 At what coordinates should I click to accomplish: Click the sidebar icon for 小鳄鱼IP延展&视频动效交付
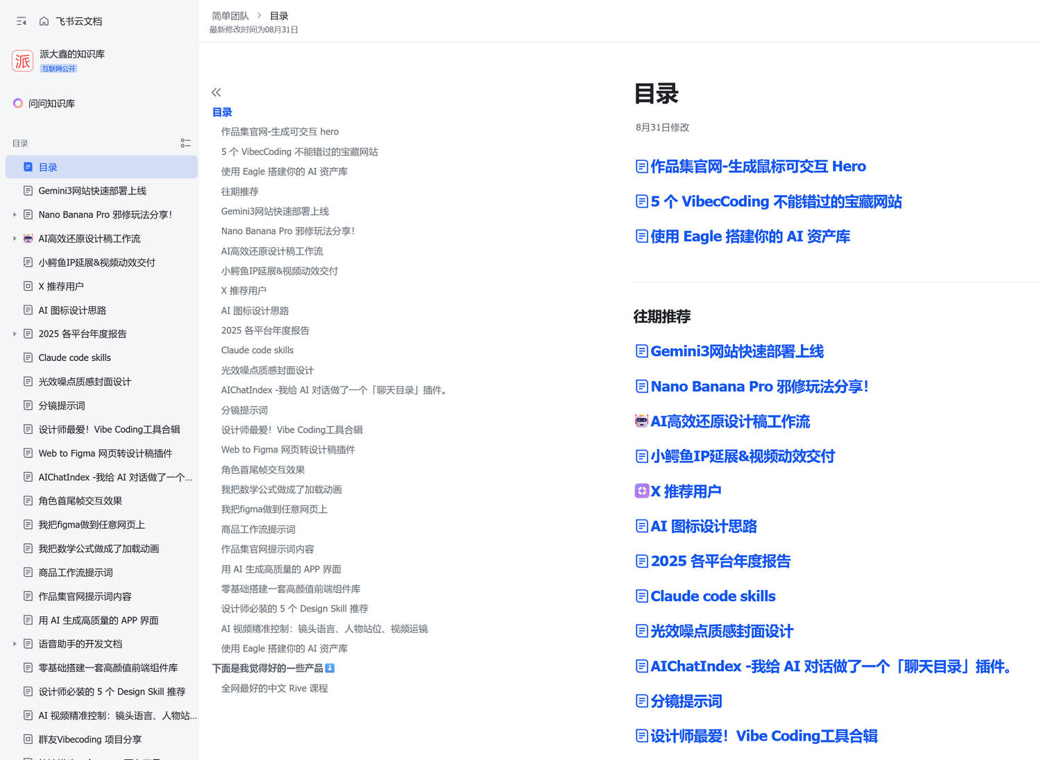point(28,262)
